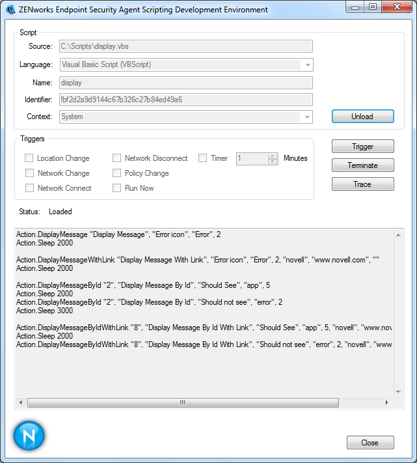Click the script area's down scroll arrow
Image resolution: width=417 pixels, height=463 pixels.
pos(398,392)
